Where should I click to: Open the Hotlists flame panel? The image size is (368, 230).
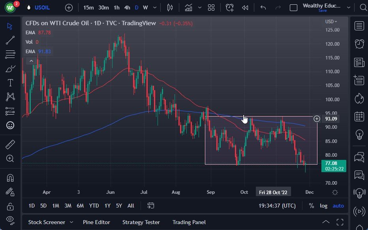pos(359,98)
